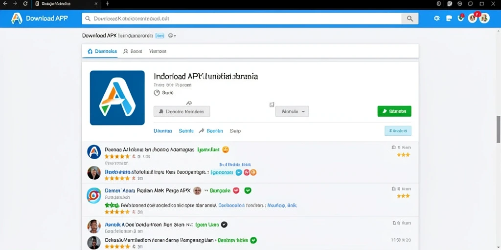The image size is (501, 250).
Task: Open the Spocian link with share arrow
Action: pyautogui.click(x=211, y=131)
